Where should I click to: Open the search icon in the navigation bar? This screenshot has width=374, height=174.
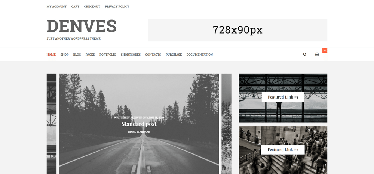point(304,55)
